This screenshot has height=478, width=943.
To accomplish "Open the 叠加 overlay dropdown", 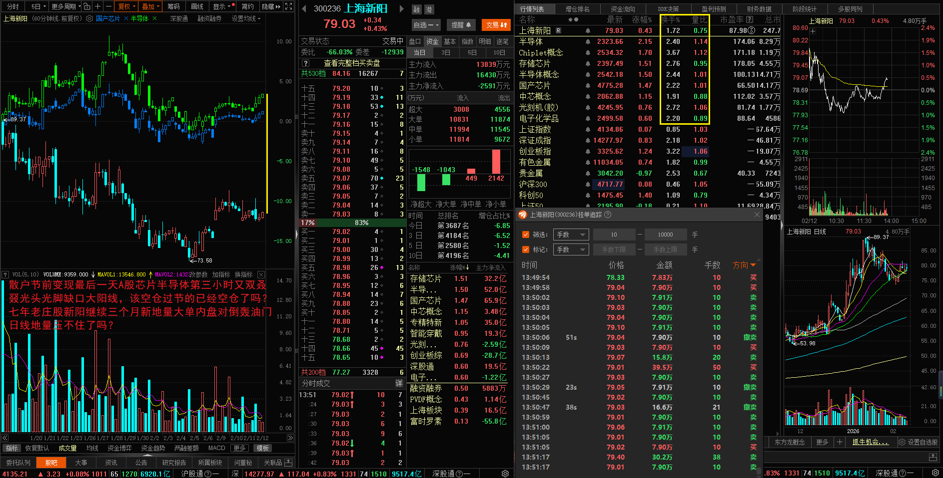I will 150,6.
